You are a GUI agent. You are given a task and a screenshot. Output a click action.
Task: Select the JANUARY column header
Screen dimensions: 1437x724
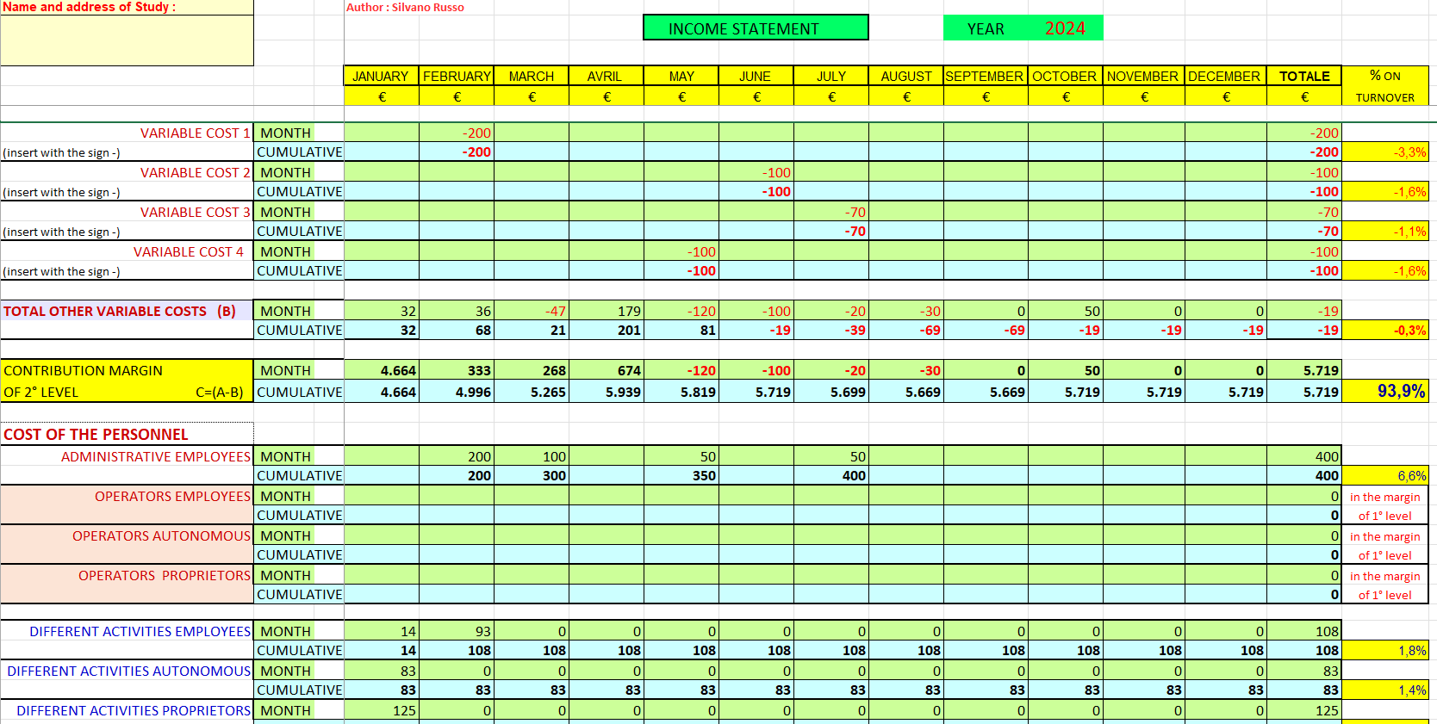(382, 76)
